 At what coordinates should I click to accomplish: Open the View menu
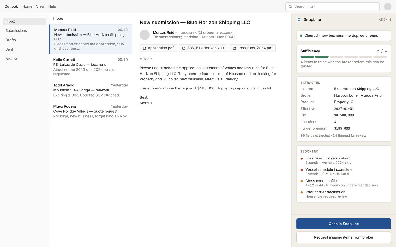click(x=40, y=6)
